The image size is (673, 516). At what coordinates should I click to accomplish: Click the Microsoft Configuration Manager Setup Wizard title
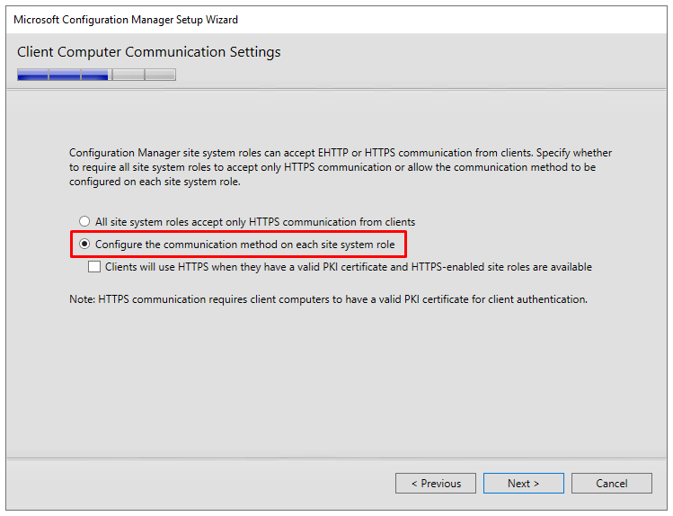[126, 20]
